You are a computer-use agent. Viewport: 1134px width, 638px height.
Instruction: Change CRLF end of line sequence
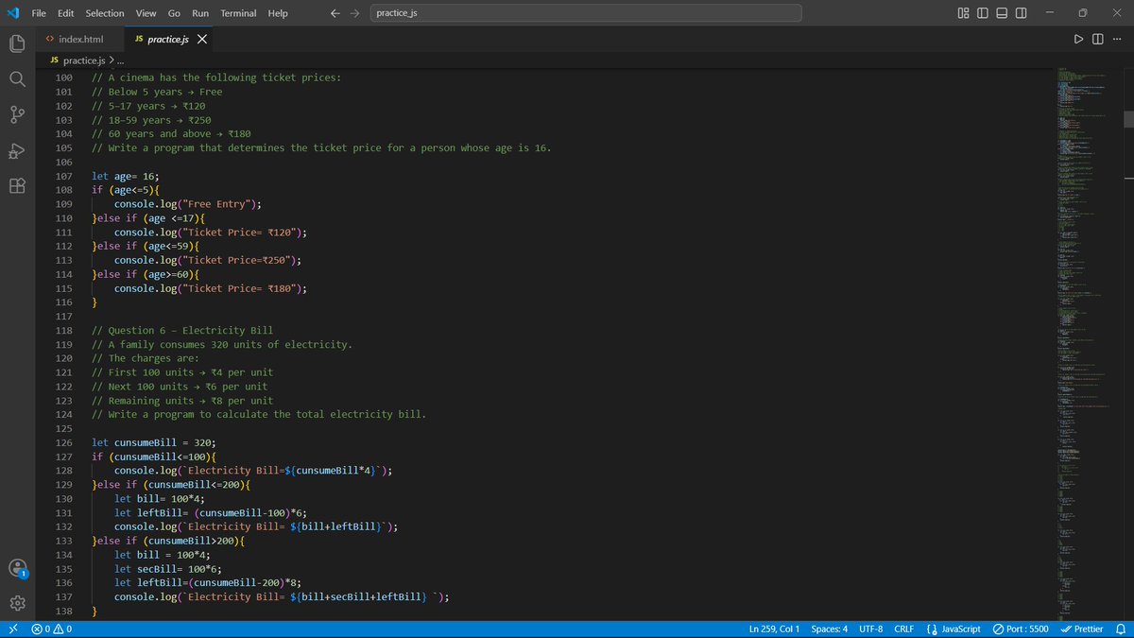pyautogui.click(x=903, y=629)
